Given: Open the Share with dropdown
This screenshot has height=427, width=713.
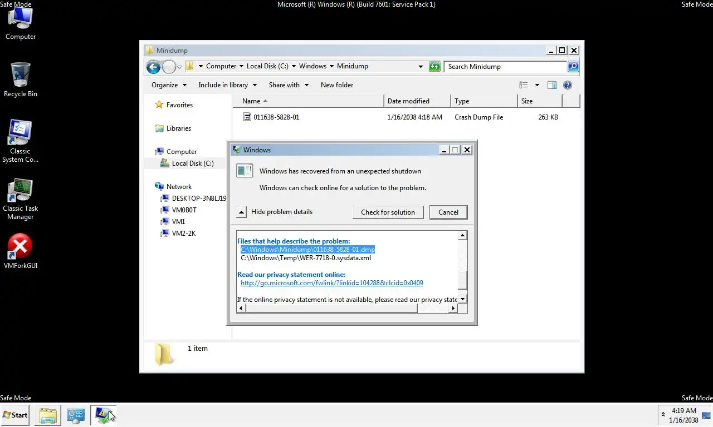Looking at the screenshot, I should pos(288,85).
